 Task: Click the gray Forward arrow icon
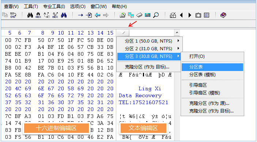click(106, 15)
